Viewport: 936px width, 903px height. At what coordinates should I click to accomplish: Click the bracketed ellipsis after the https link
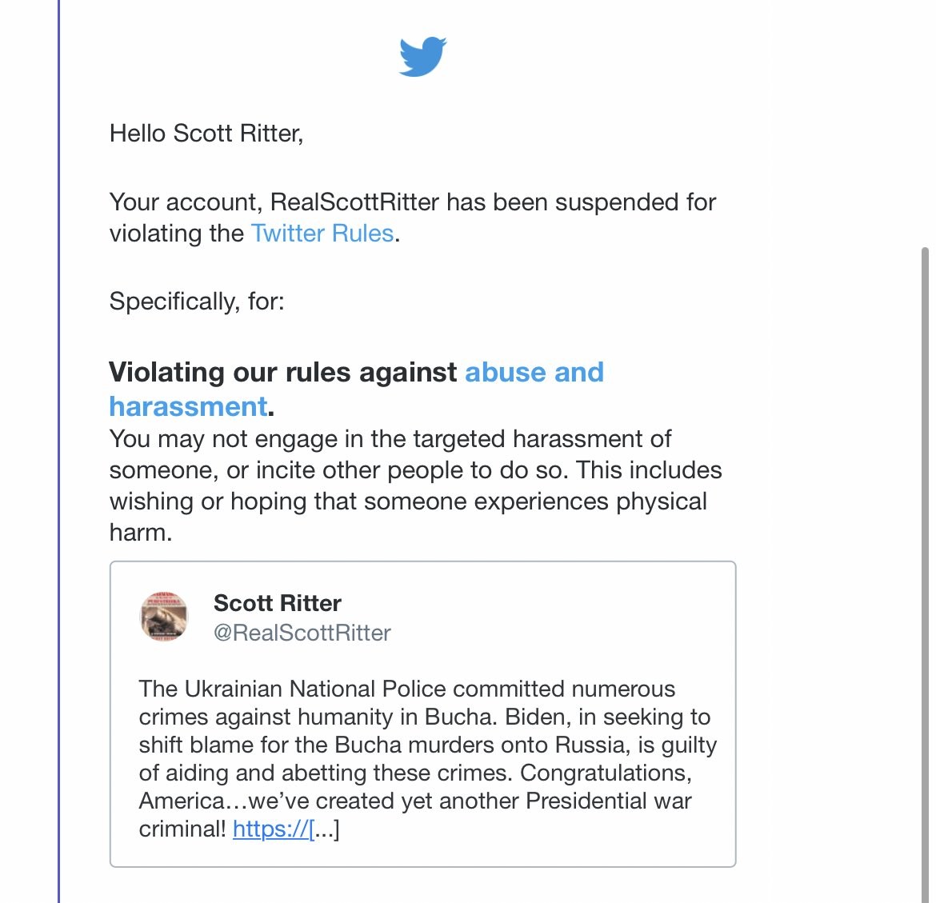(326, 829)
